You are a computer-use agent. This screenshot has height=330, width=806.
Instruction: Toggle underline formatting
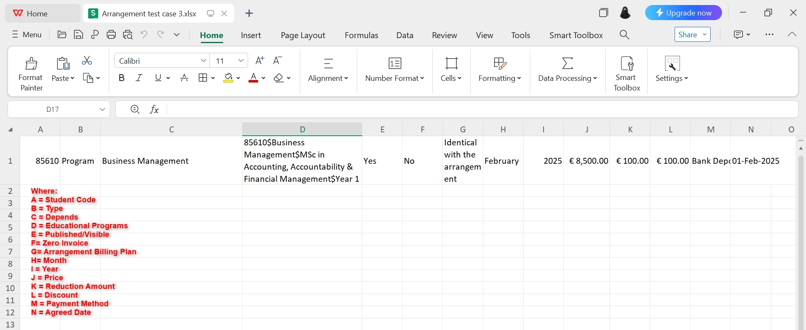[x=158, y=78]
